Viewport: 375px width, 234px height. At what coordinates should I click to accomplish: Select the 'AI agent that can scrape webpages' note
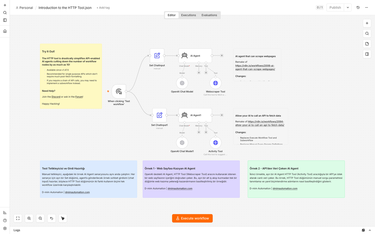click(x=257, y=65)
